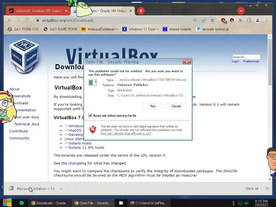The width and height of the screenshot is (276, 207).
Task: Open the uBlock Origin extension icon
Action: click(x=223, y=20)
